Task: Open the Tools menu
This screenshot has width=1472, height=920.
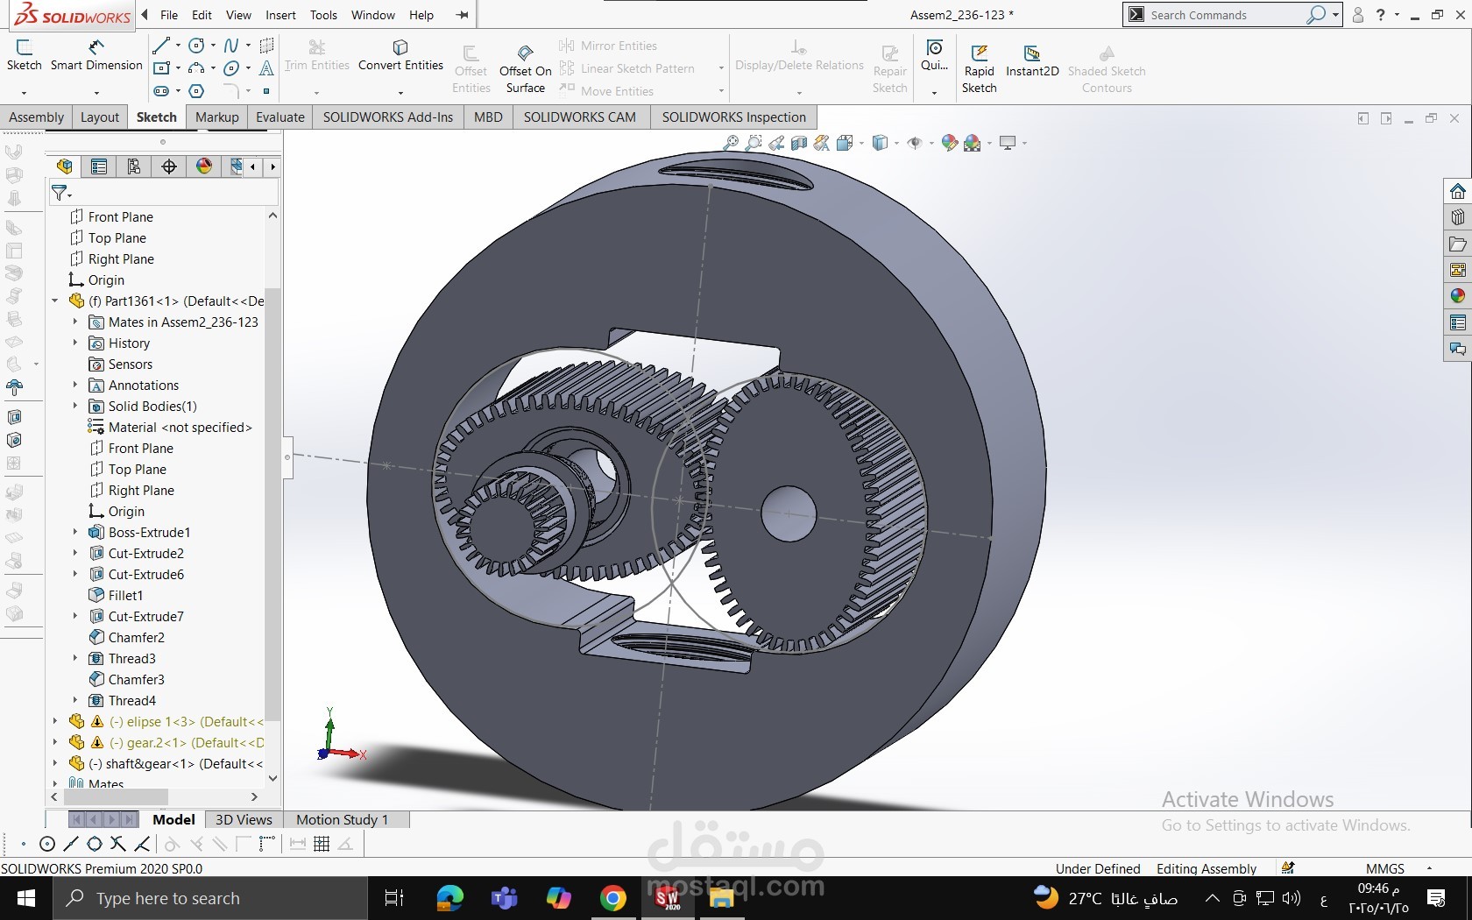Action: coord(323,15)
